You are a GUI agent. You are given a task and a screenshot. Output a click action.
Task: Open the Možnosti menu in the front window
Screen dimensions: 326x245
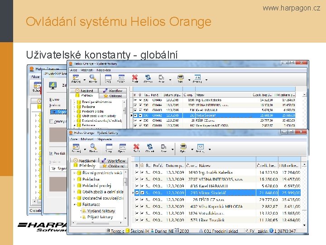(87, 139)
